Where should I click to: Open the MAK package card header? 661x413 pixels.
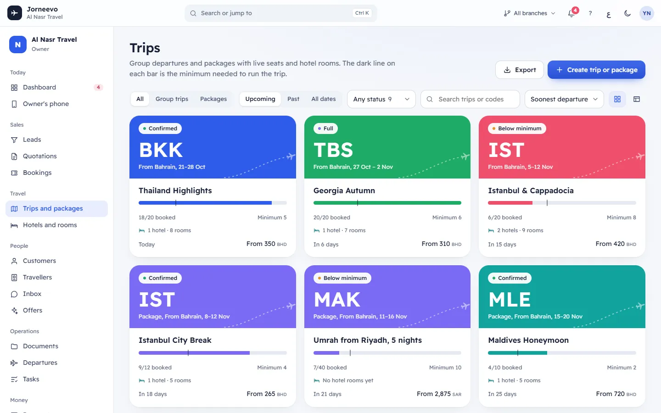(x=387, y=296)
